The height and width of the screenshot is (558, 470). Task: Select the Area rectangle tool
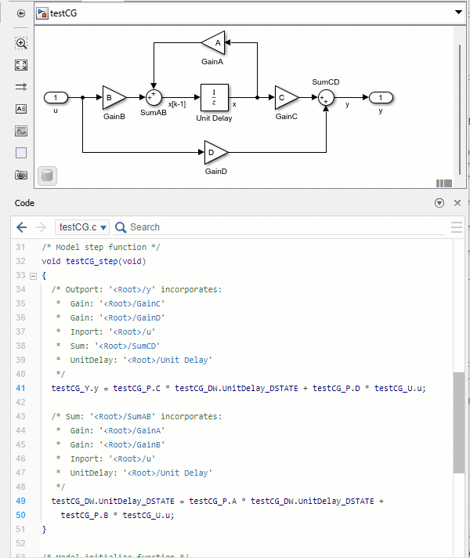pyautogui.click(x=21, y=153)
